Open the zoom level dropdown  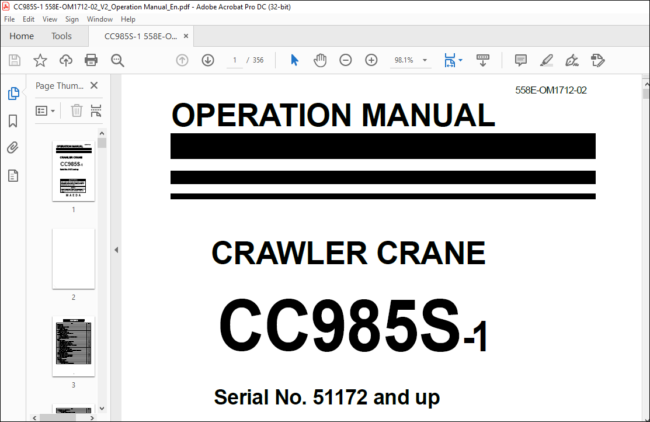click(x=425, y=60)
